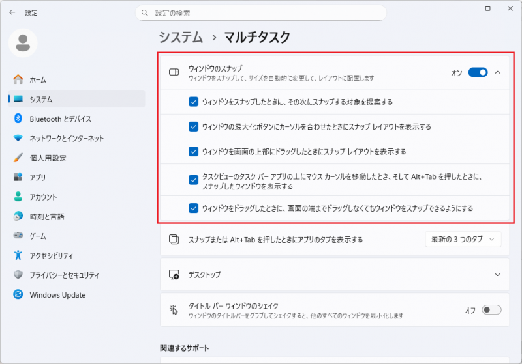The image size is (522, 364).
Task: Click the 設定の検索 search field
Action: click(x=261, y=13)
